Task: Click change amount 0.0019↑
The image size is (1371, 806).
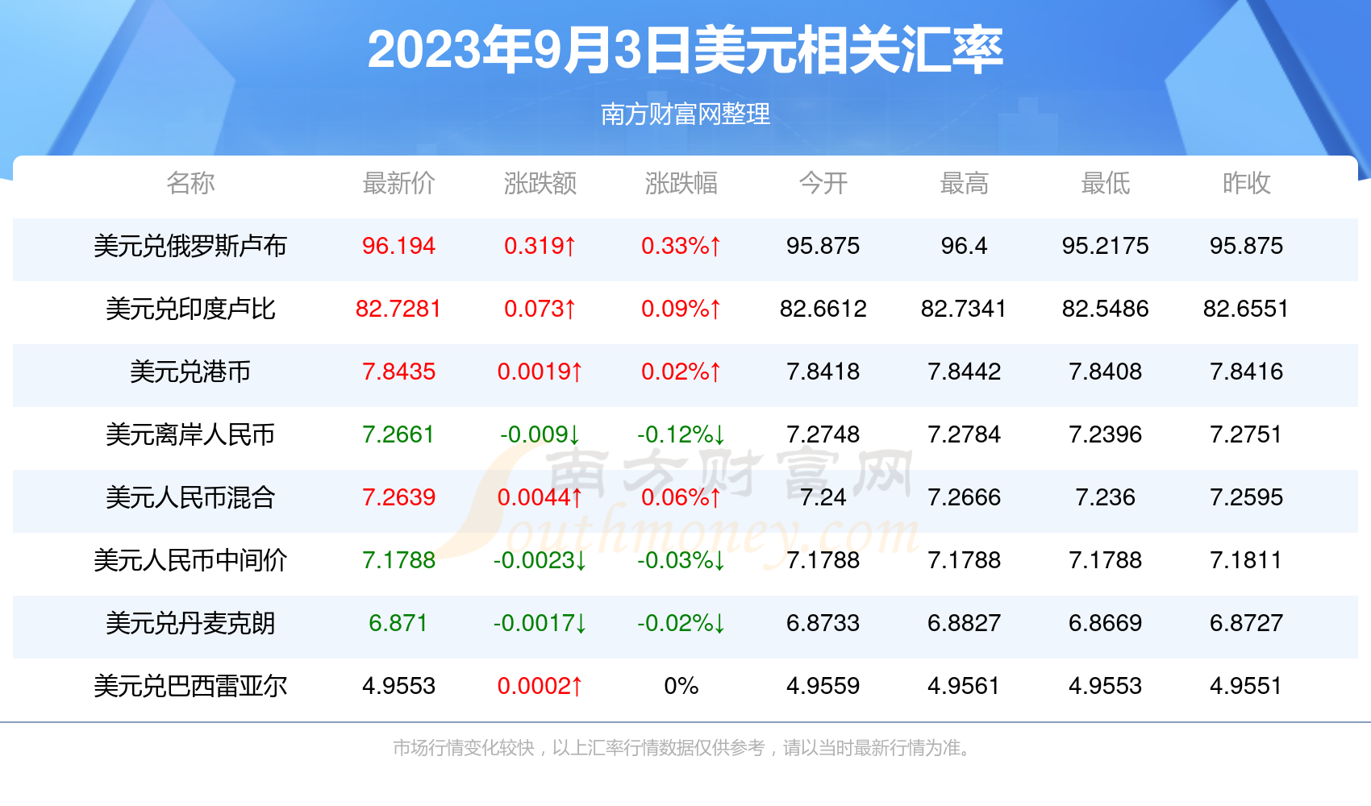Action: 540,372
